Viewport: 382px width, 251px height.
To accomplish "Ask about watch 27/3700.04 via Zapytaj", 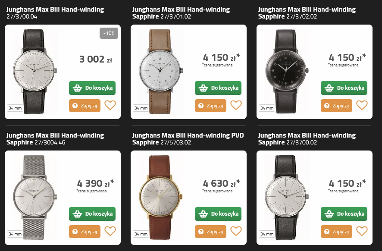I will pyautogui.click(x=85, y=106).
